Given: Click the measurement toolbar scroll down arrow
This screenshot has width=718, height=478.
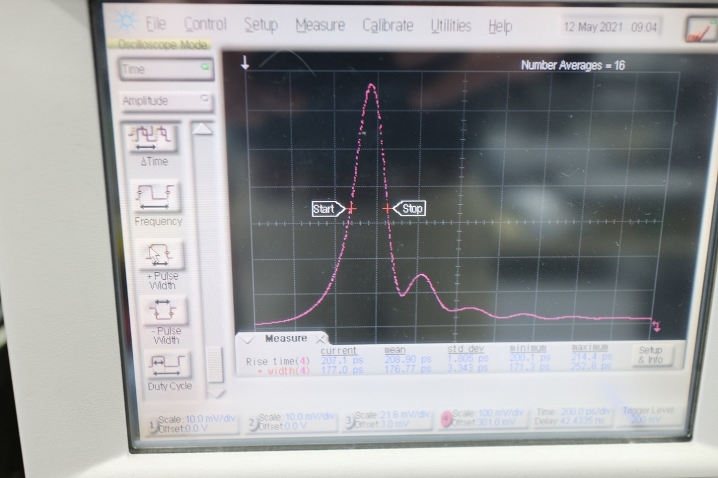Looking at the screenshot, I should (215, 393).
